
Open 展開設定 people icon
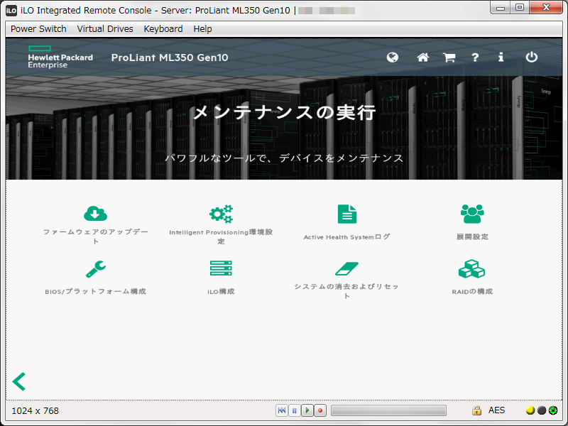pyautogui.click(x=472, y=214)
